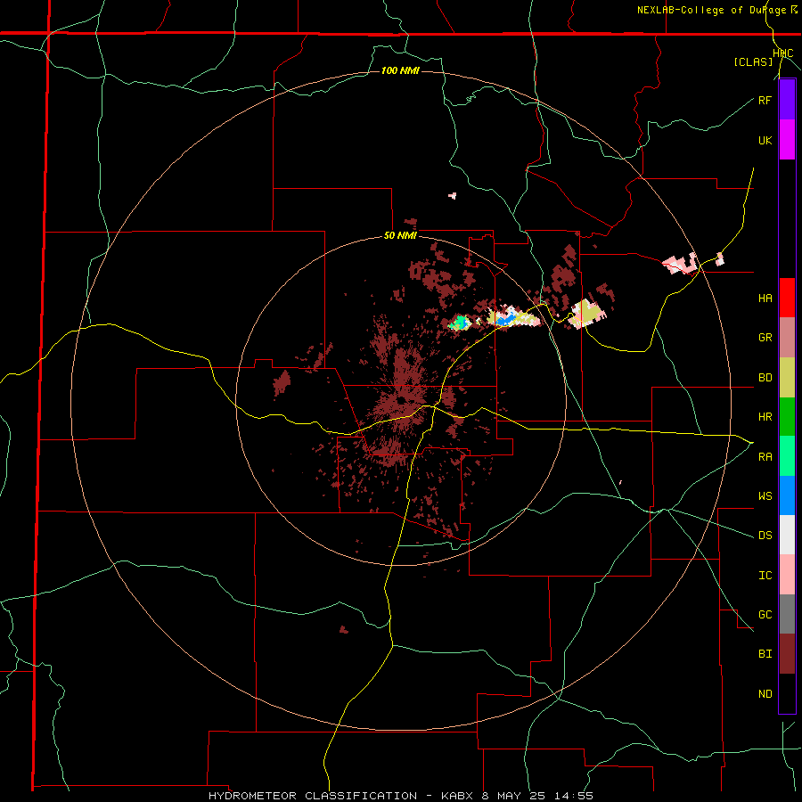Click the WS legend label
802x802 pixels.
click(x=765, y=495)
